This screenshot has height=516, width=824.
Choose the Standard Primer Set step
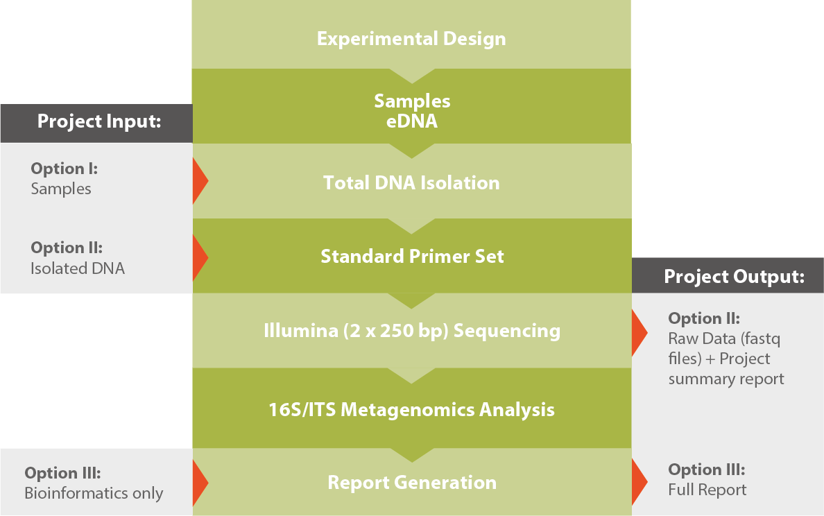coord(411,256)
